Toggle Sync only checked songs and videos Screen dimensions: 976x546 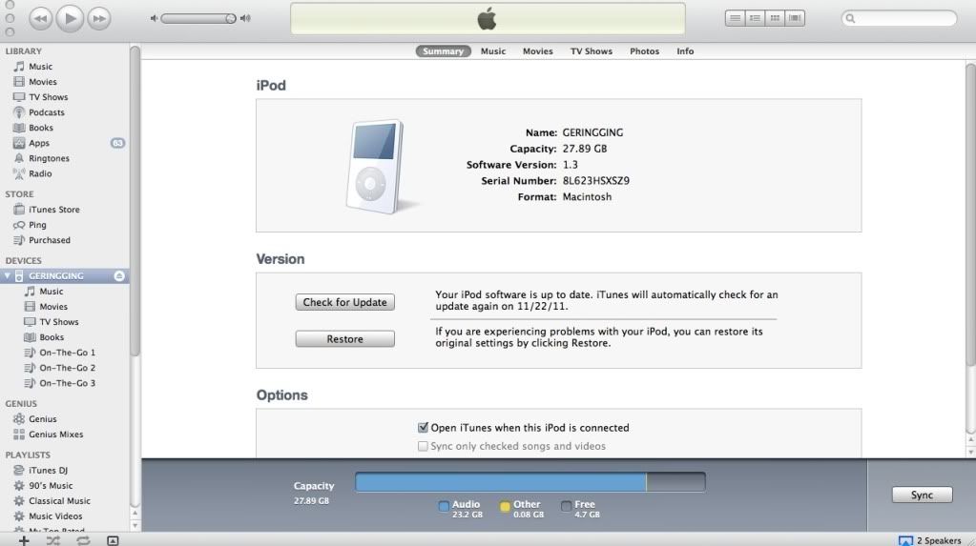point(423,446)
